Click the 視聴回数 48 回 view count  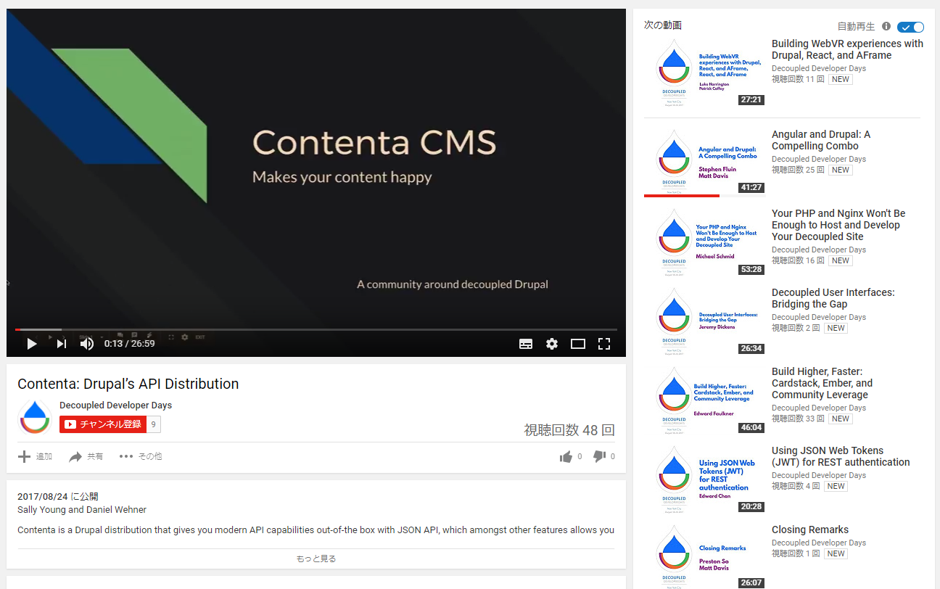[569, 430]
